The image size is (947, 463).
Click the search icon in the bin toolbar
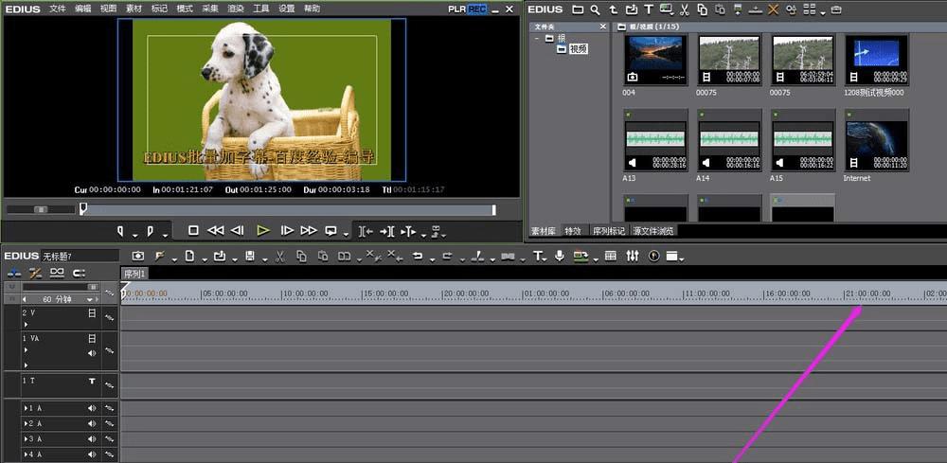coord(595,9)
